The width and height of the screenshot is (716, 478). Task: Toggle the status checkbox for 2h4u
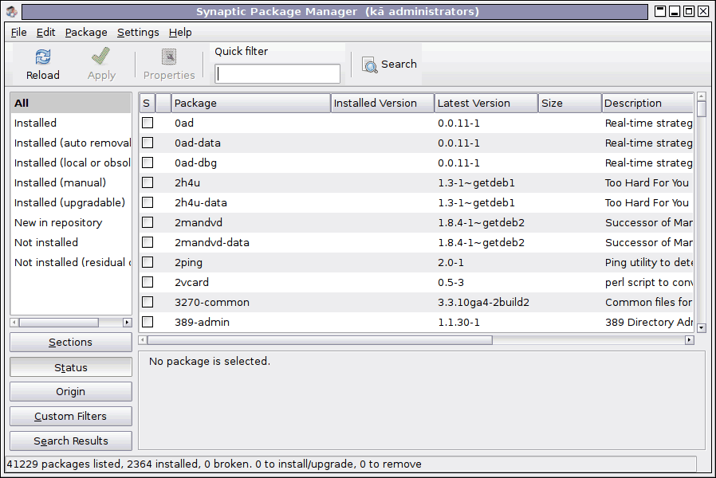click(x=148, y=182)
